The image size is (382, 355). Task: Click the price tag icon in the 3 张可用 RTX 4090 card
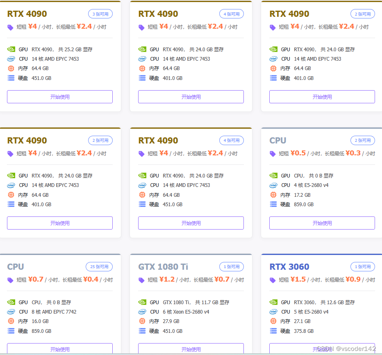point(10,27)
